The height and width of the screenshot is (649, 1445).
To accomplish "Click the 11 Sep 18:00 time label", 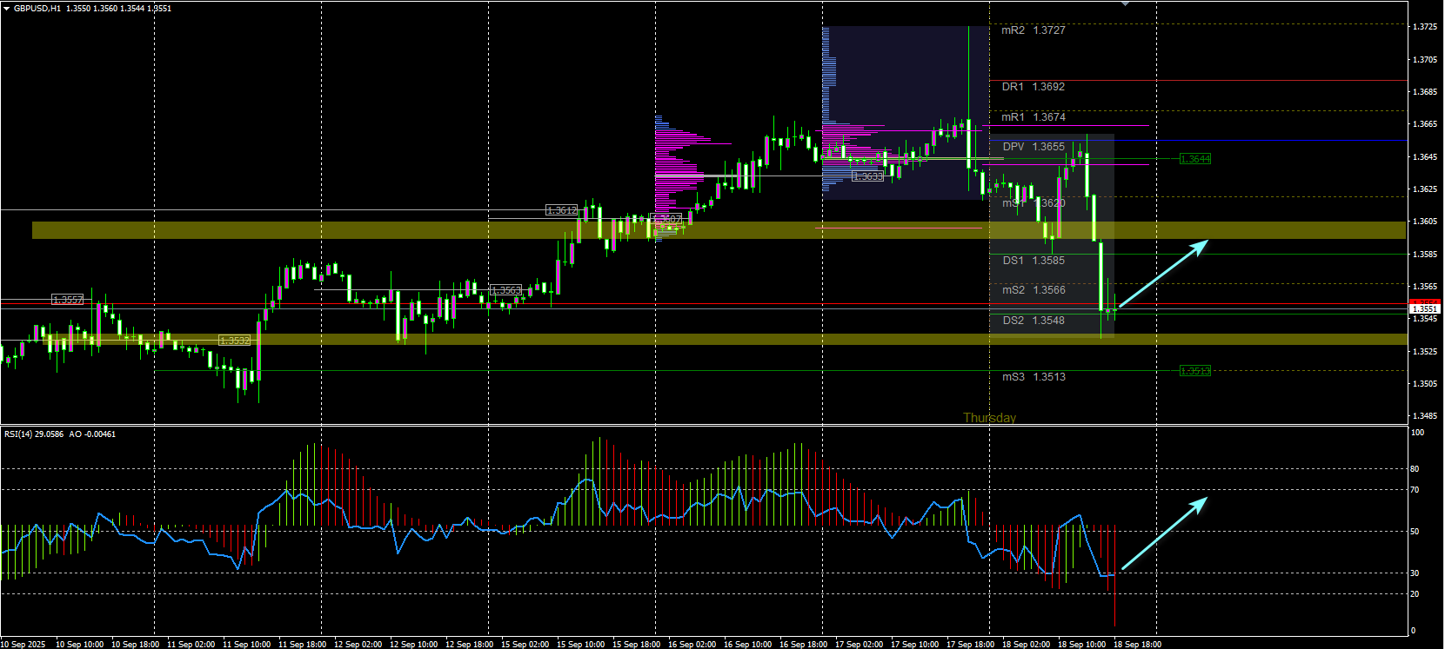I will click(x=302, y=644).
